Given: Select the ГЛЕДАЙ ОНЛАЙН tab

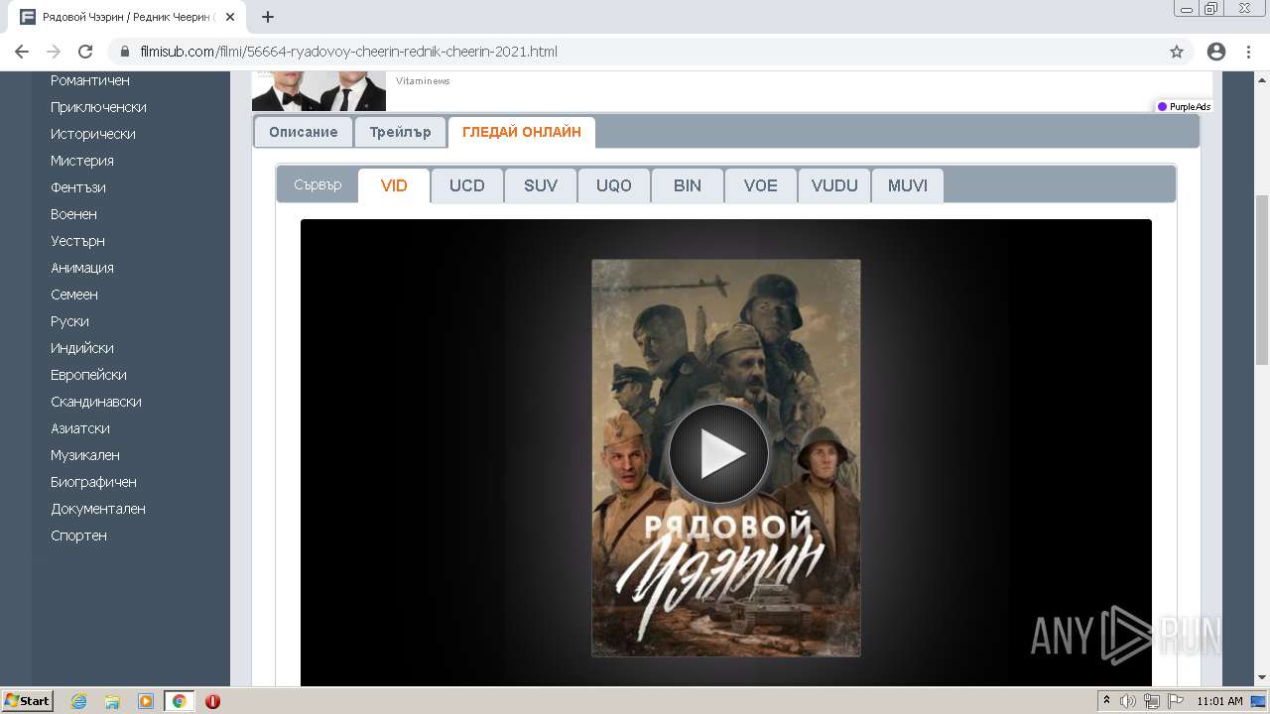Looking at the screenshot, I should click(522, 132).
